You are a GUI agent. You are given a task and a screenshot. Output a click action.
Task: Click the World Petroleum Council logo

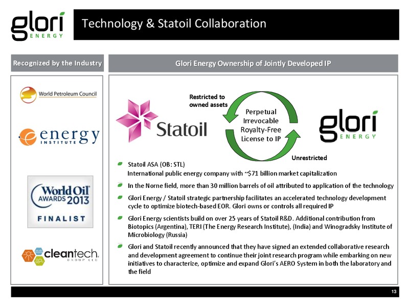click(58, 95)
